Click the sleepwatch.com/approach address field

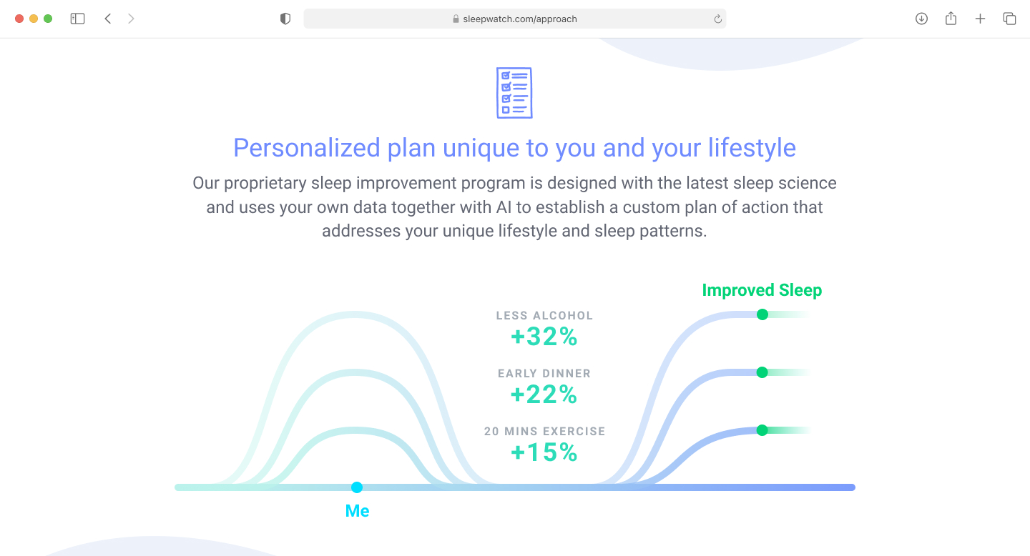[x=514, y=19]
